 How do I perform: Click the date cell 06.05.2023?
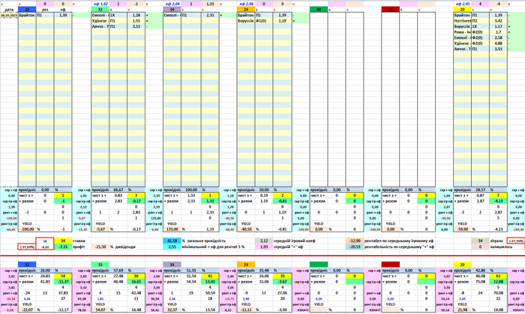(9, 16)
